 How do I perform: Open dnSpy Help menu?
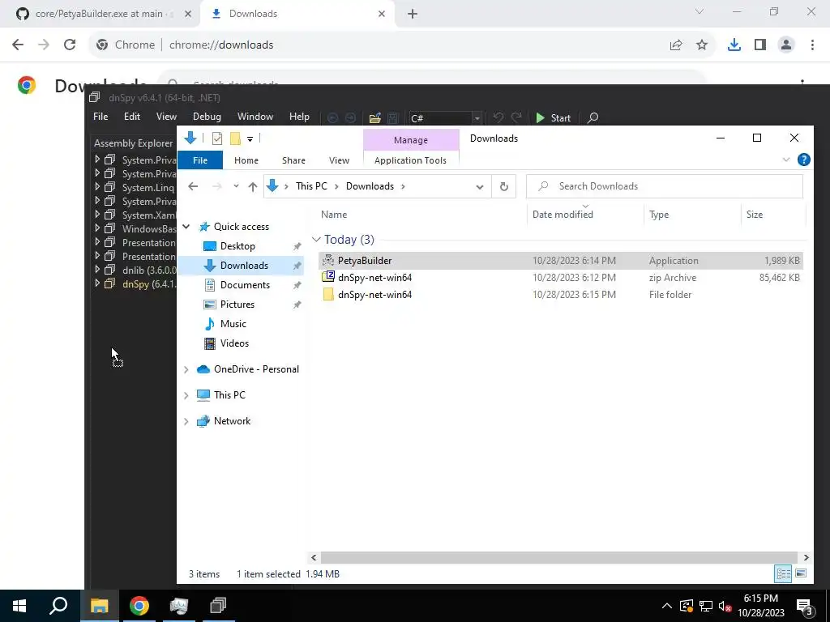coord(299,117)
